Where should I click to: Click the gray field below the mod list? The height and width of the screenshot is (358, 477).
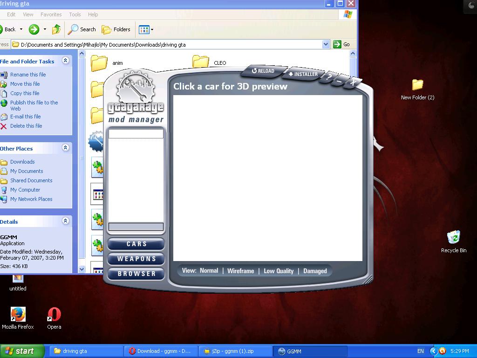tap(136, 227)
